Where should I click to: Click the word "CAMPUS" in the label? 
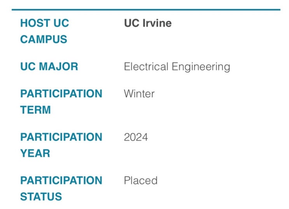[x=44, y=39]
